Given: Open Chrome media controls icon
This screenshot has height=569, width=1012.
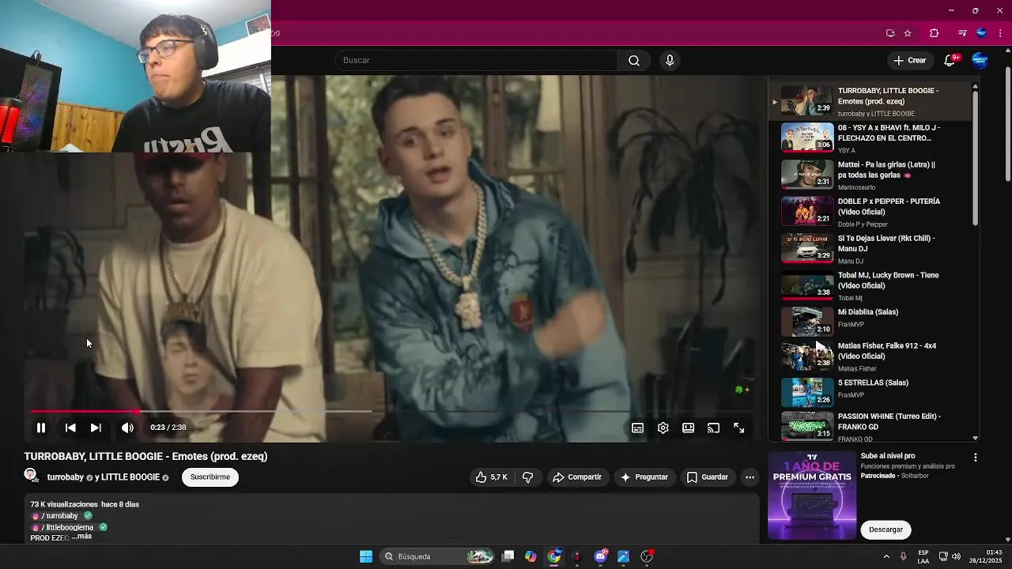Looking at the screenshot, I should [x=962, y=33].
